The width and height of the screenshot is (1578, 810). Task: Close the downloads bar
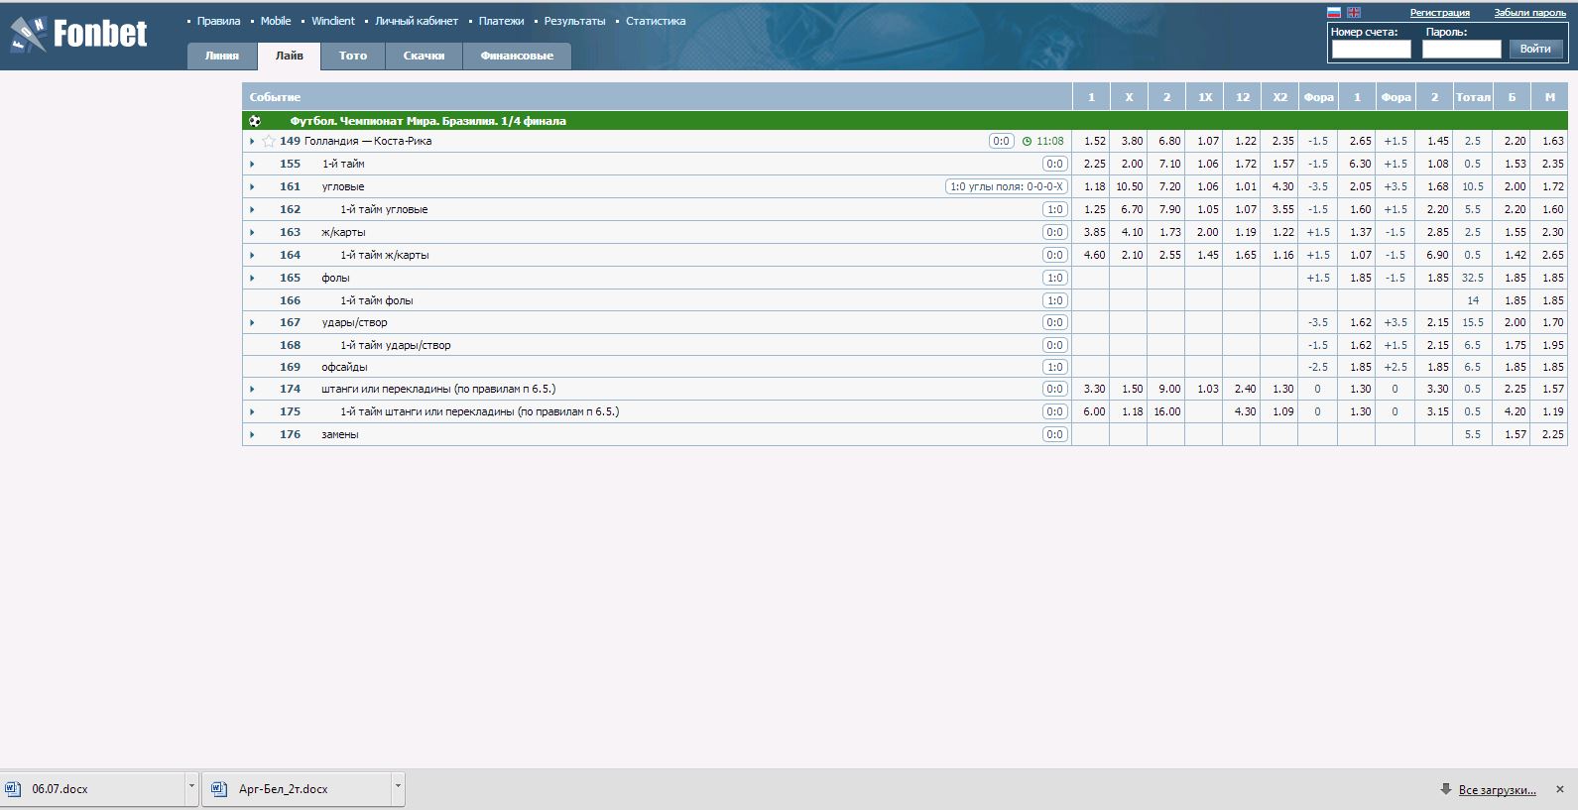click(1559, 789)
